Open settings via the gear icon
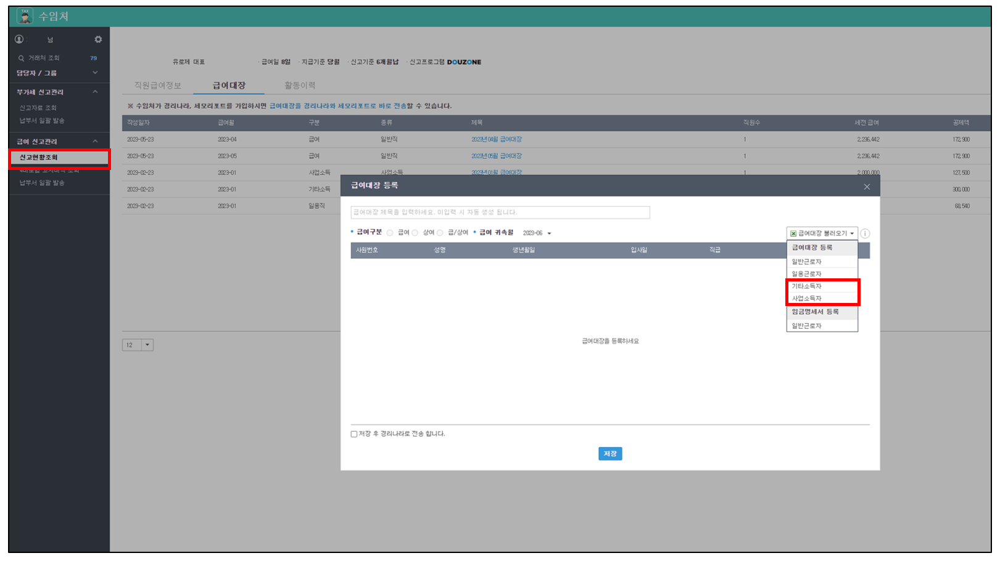 pos(98,39)
